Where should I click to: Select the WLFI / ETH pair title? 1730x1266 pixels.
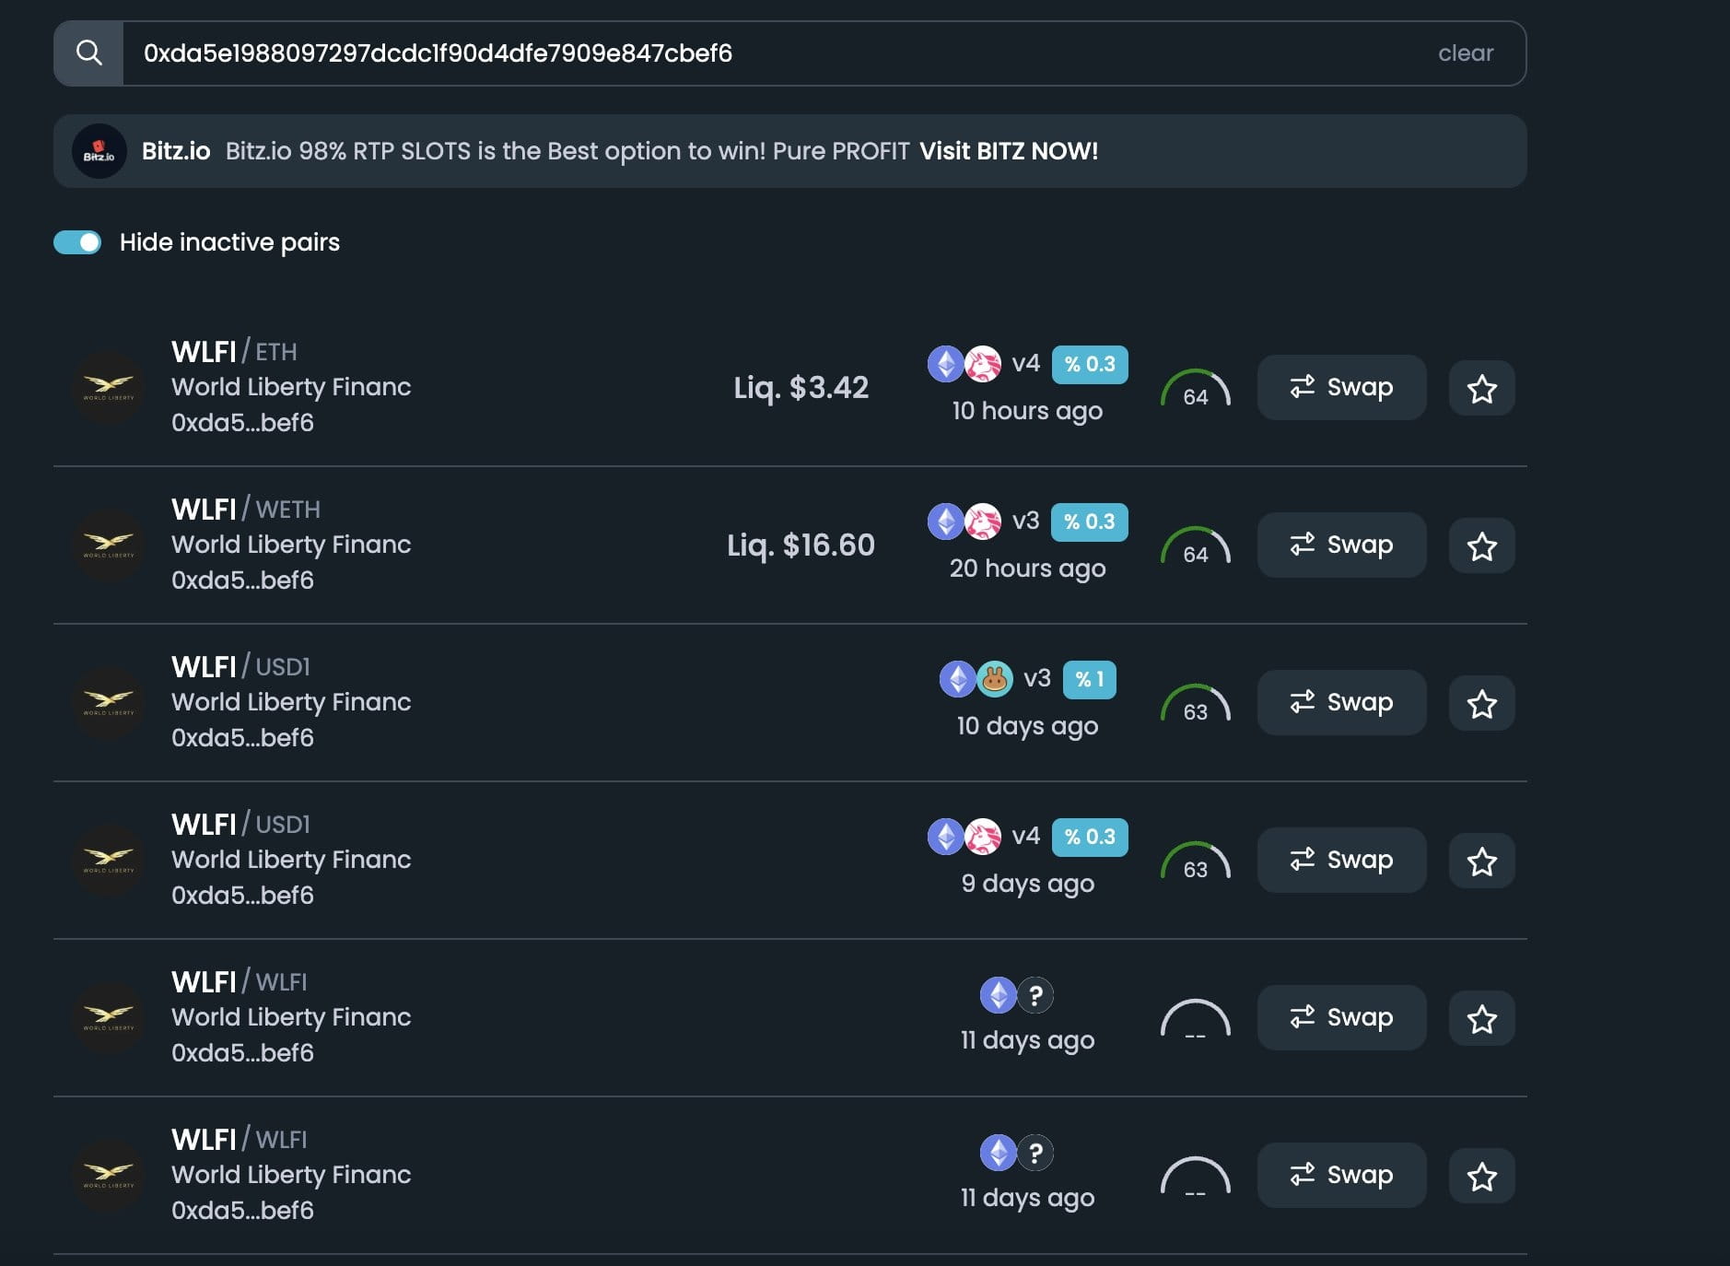click(234, 351)
